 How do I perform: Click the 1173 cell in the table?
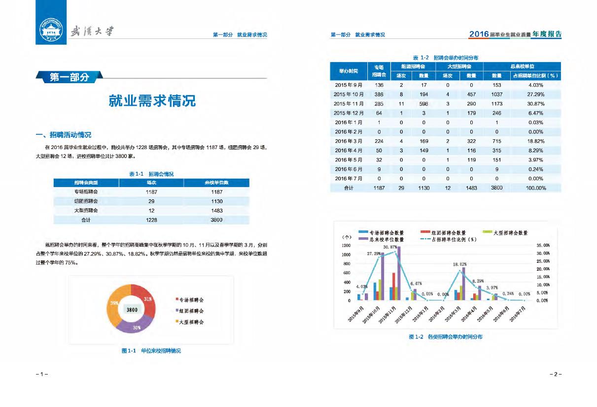pos(496,103)
